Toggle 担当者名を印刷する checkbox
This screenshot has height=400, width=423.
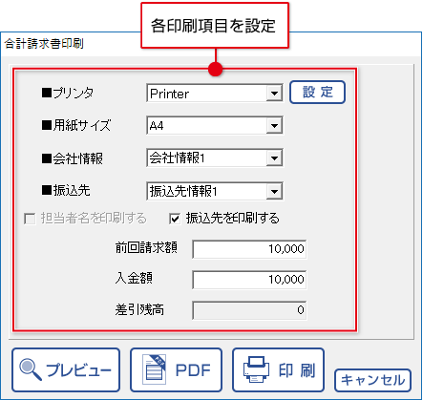click(30, 219)
